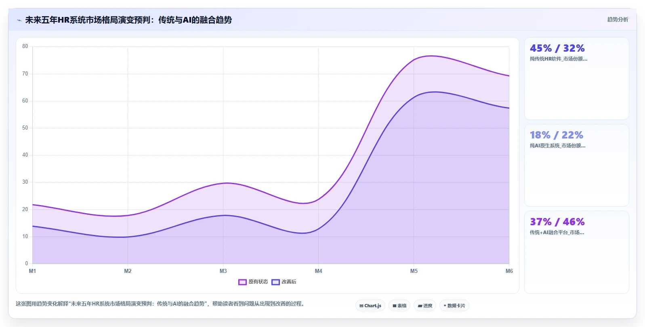Click the 原有状态 purple legend swatch
645x327 pixels.
tap(242, 282)
